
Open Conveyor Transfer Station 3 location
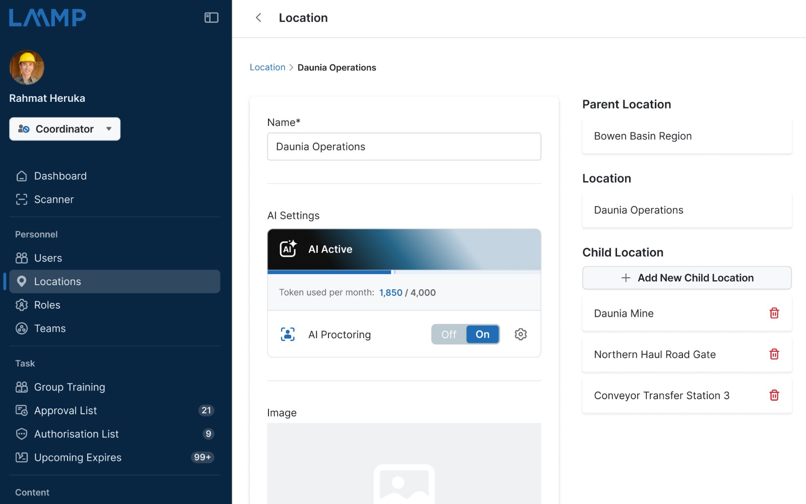687,396
